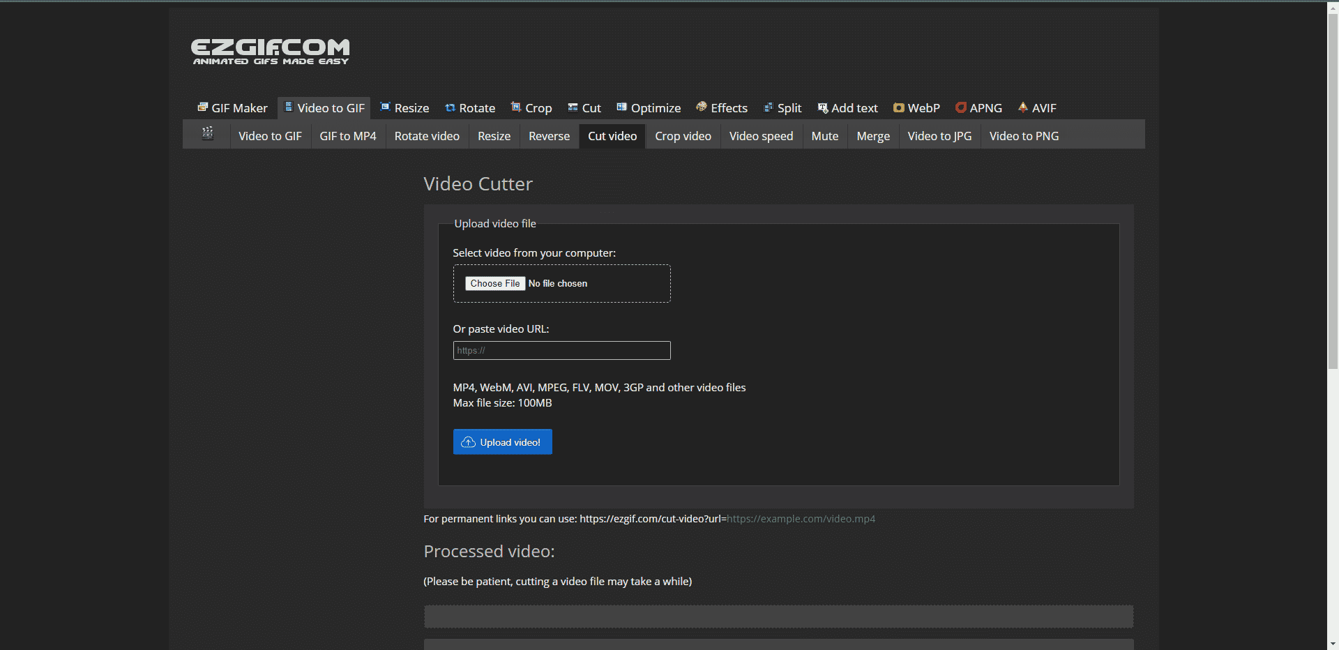Focus the paste video URL field
This screenshot has height=650, width=1339.
pyautogui.click(x=562, y=350)
